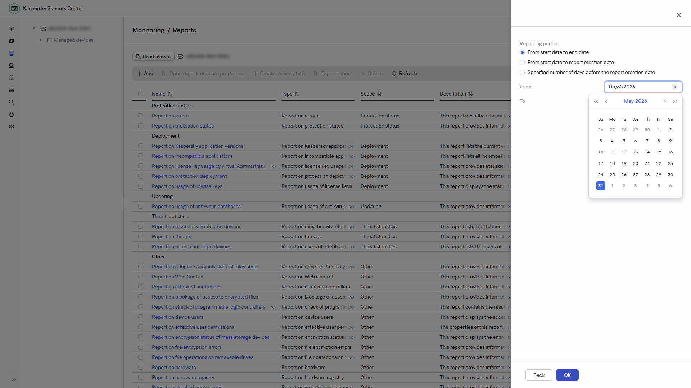This screenshot has width=691, height=388.
Task: Click Refresh in the reports toolbar
Action: [x=404, y=73]
